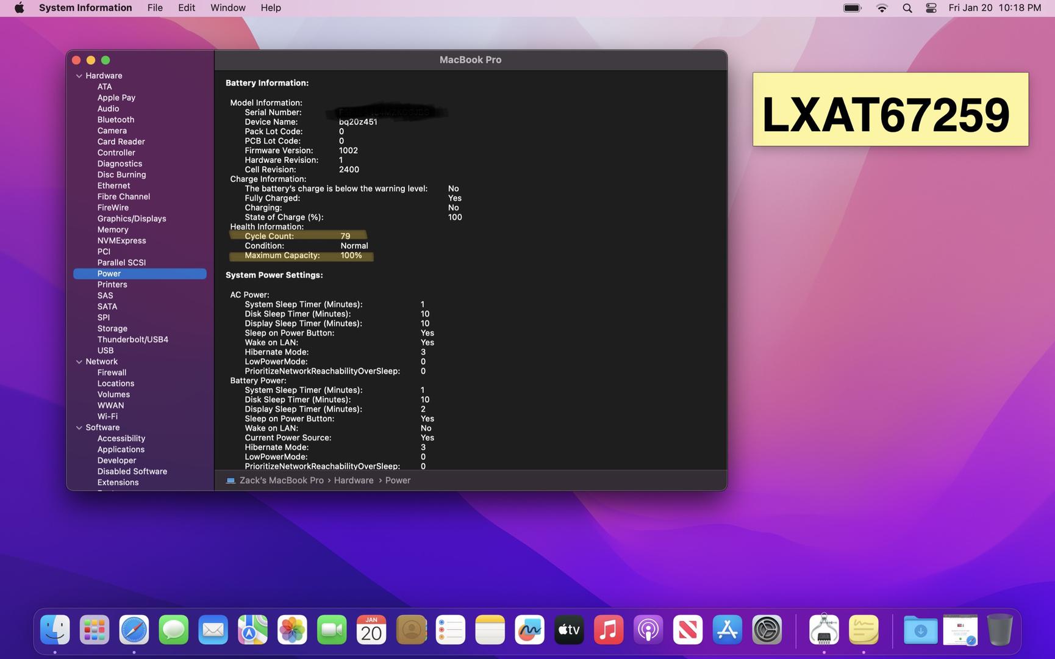The image size is (1055, 659).
Task: Click System Information icon in Dock
Action: coord(824,630)
